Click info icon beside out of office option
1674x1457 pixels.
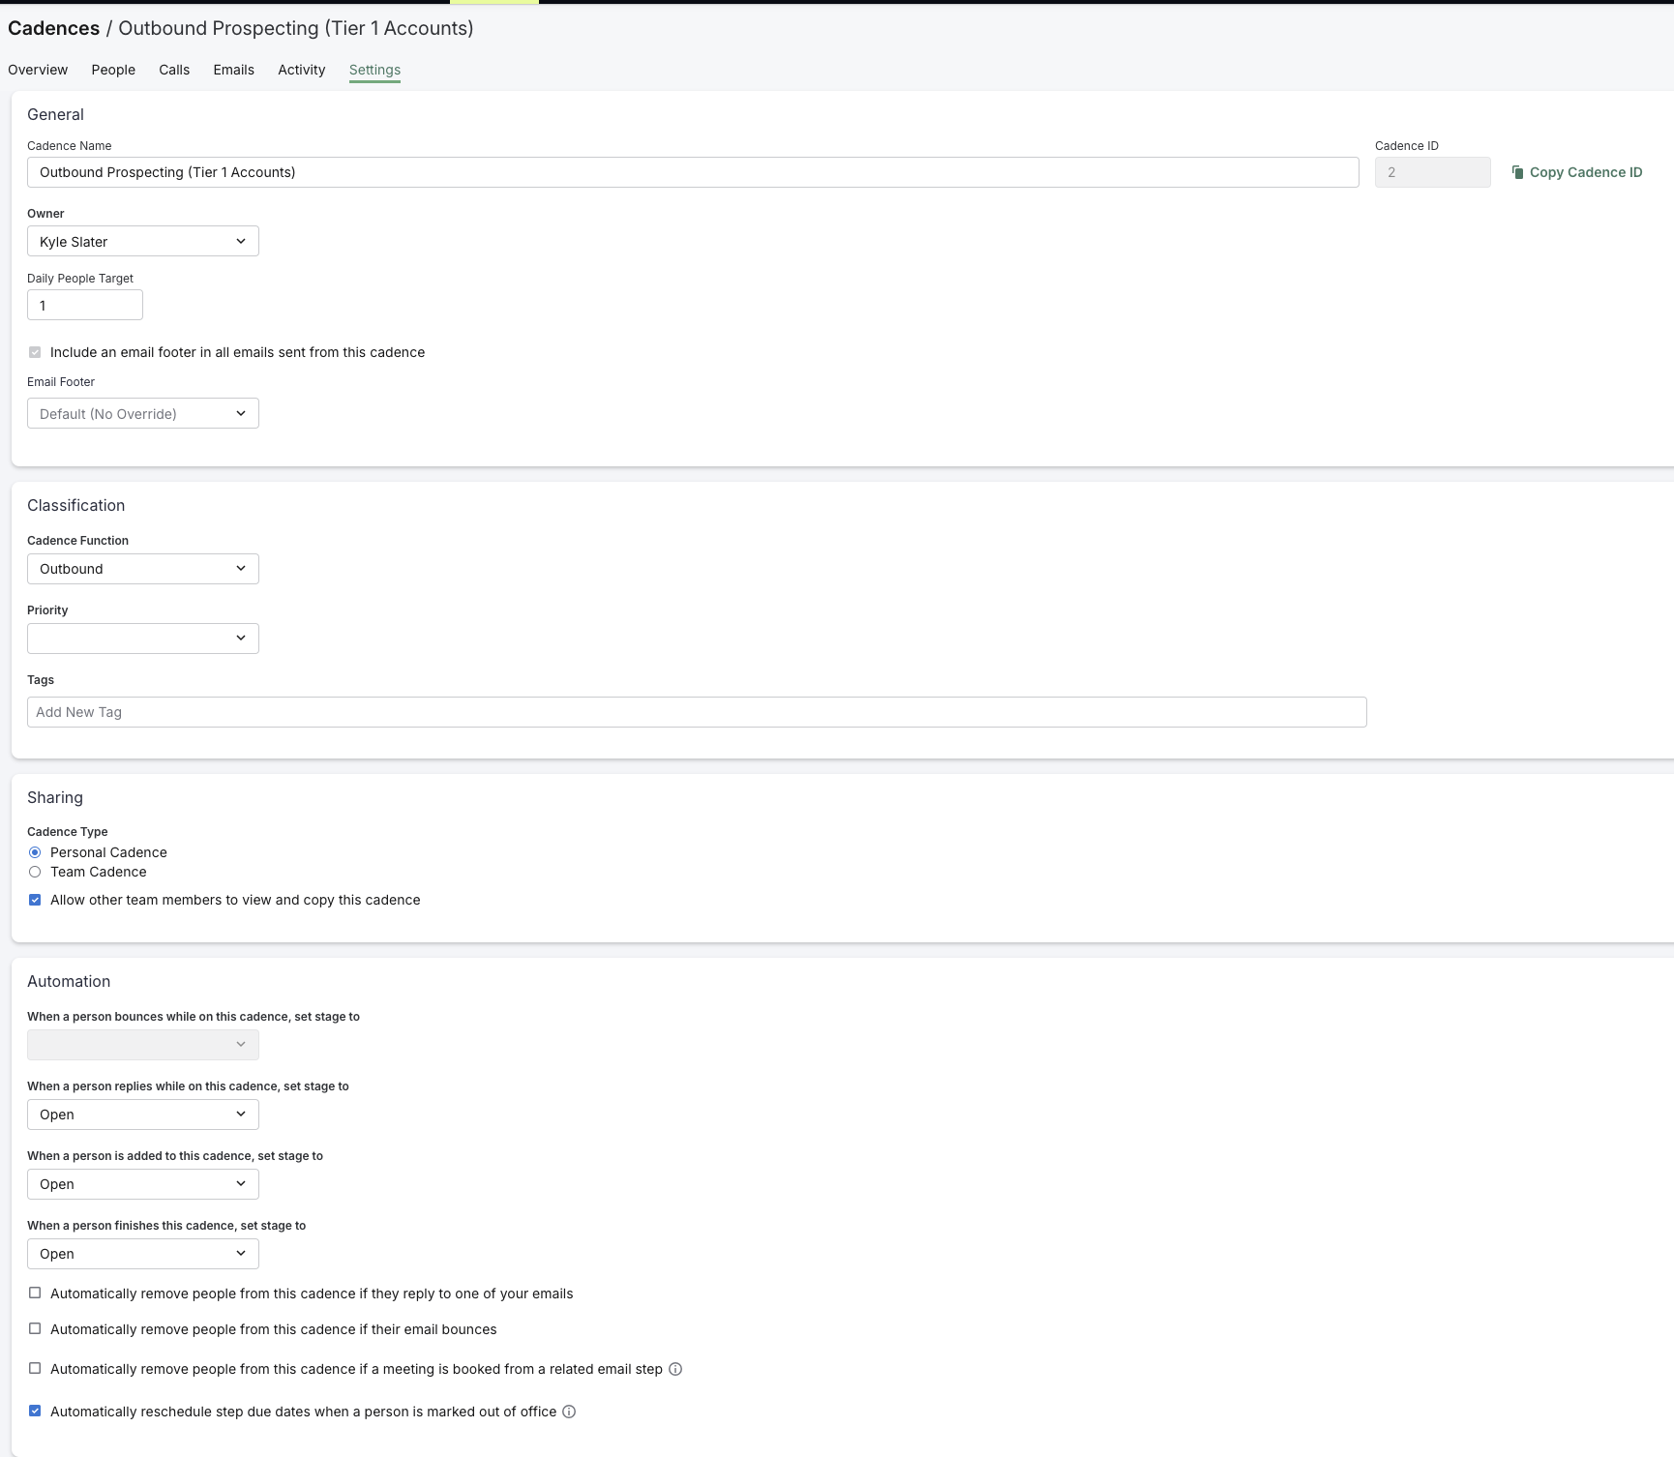pos(569,1412)
